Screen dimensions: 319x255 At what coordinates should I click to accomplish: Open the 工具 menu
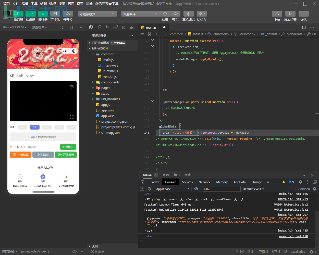click(x=34, y=4)
